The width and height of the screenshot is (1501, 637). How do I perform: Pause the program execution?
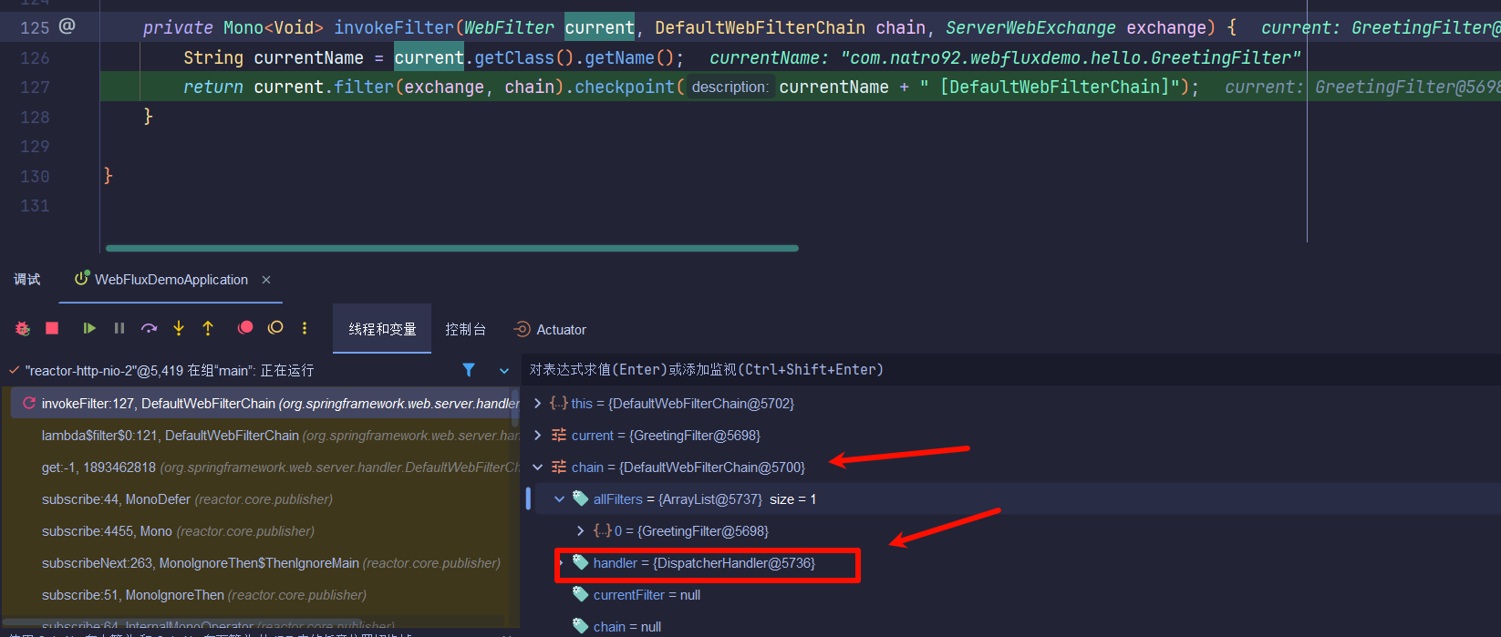119,328
